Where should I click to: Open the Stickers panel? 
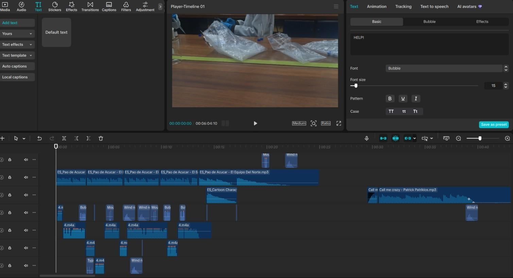tap(55, 6)
